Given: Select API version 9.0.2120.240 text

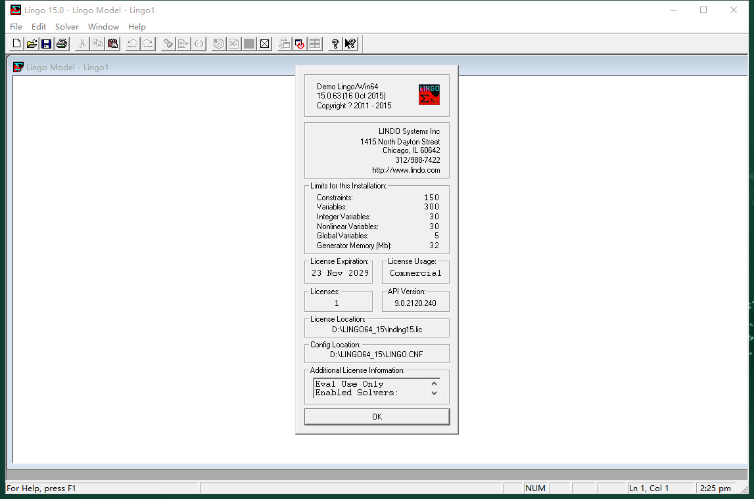Looking at the screenshot, I should pos(415,303).
